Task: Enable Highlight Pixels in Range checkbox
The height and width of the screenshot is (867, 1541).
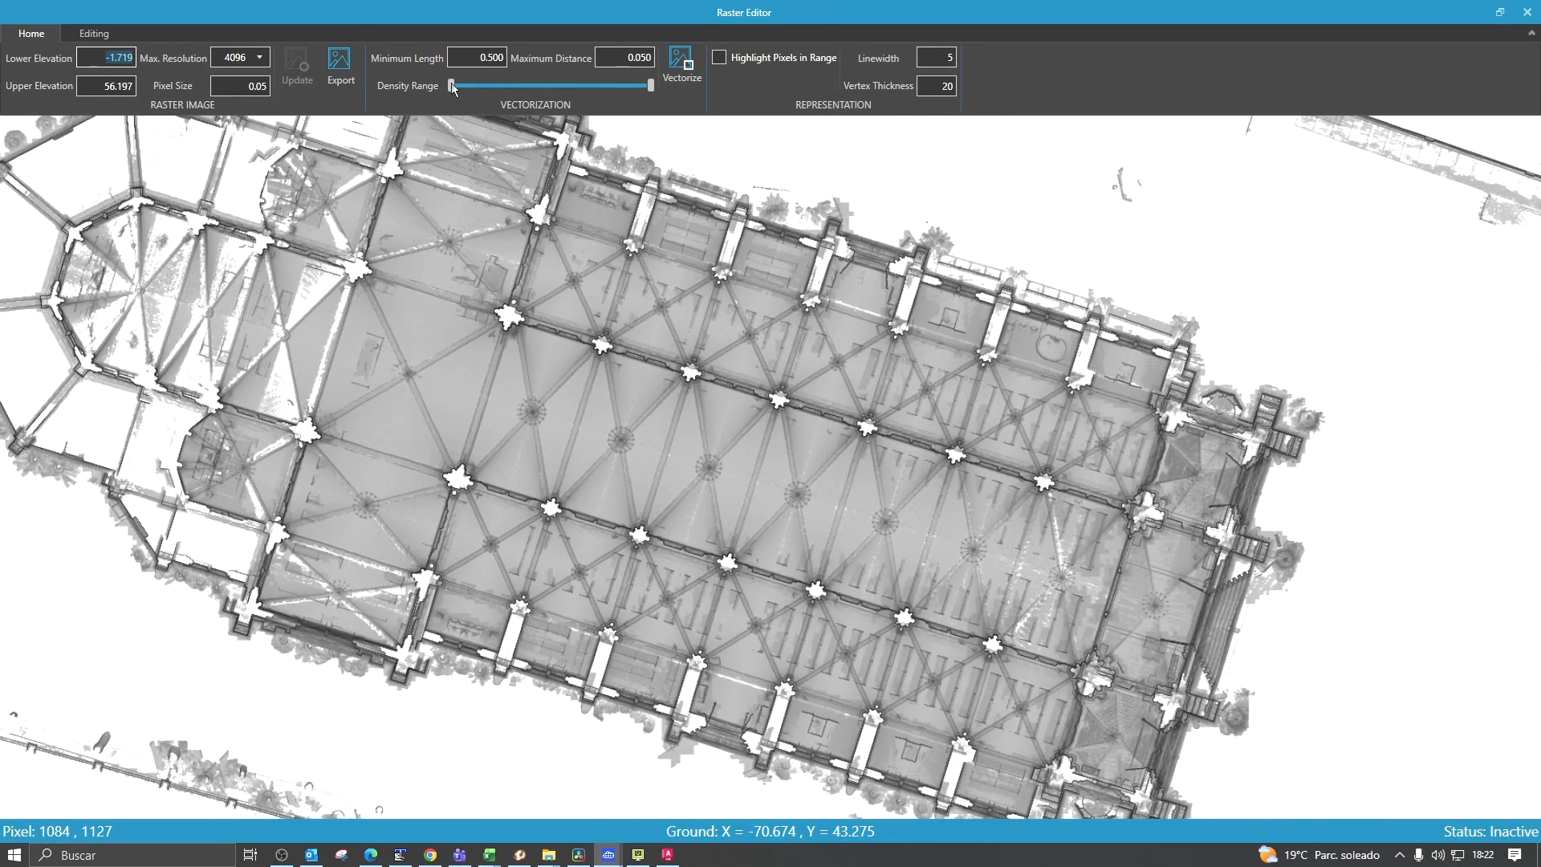Action: coord(719,58)
